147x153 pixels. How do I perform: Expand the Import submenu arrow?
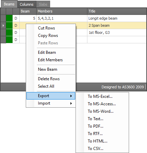(71, 103)
